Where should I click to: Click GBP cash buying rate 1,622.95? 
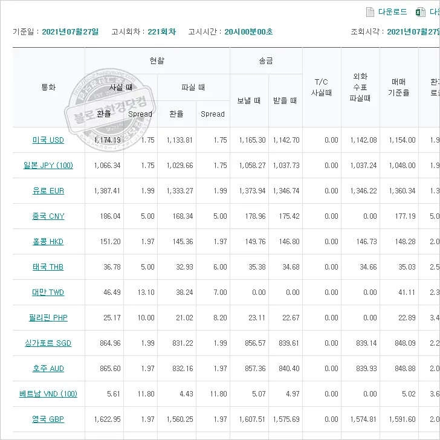pyautogui.click(x=107, y=419)
